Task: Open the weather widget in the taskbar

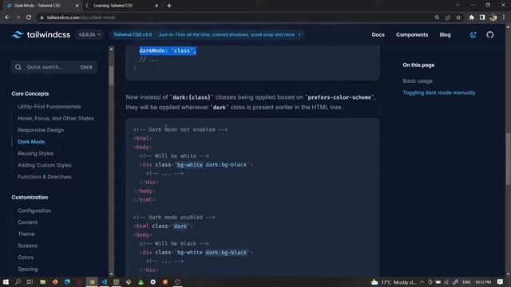Action: [x=394, y=282]
